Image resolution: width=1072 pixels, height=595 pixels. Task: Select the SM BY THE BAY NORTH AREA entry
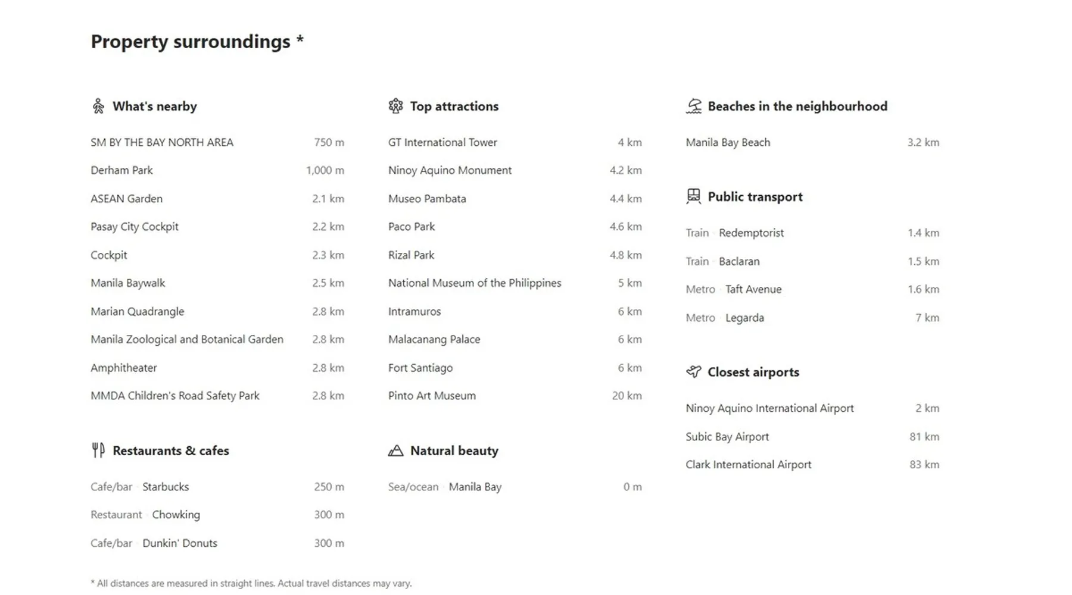pos(162,142)
